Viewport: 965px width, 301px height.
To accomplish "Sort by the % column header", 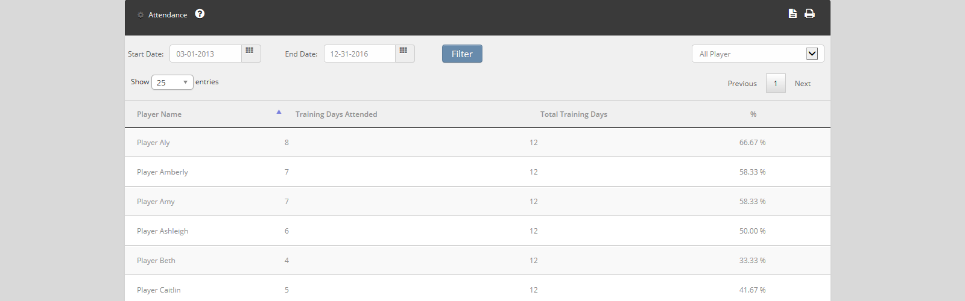I will [753, 114].
